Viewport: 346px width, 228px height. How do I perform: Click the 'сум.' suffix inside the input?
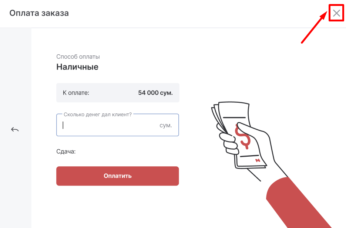point(166,125)
